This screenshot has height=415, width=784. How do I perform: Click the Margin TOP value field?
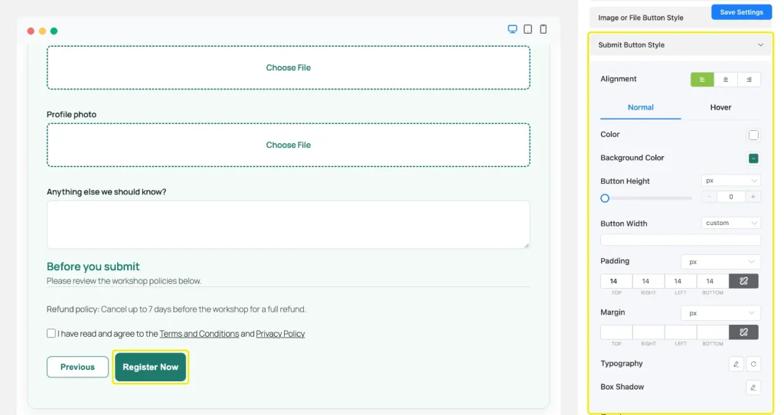coord(616,332)
